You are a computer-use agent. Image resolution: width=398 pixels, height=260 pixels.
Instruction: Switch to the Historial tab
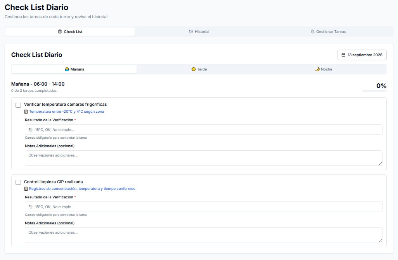[x=199, y=32]
